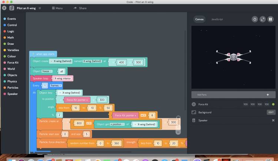Open the Math block category
Image resolution: width=278 pixels, height=161 pixels.
[x=9, y=37]
